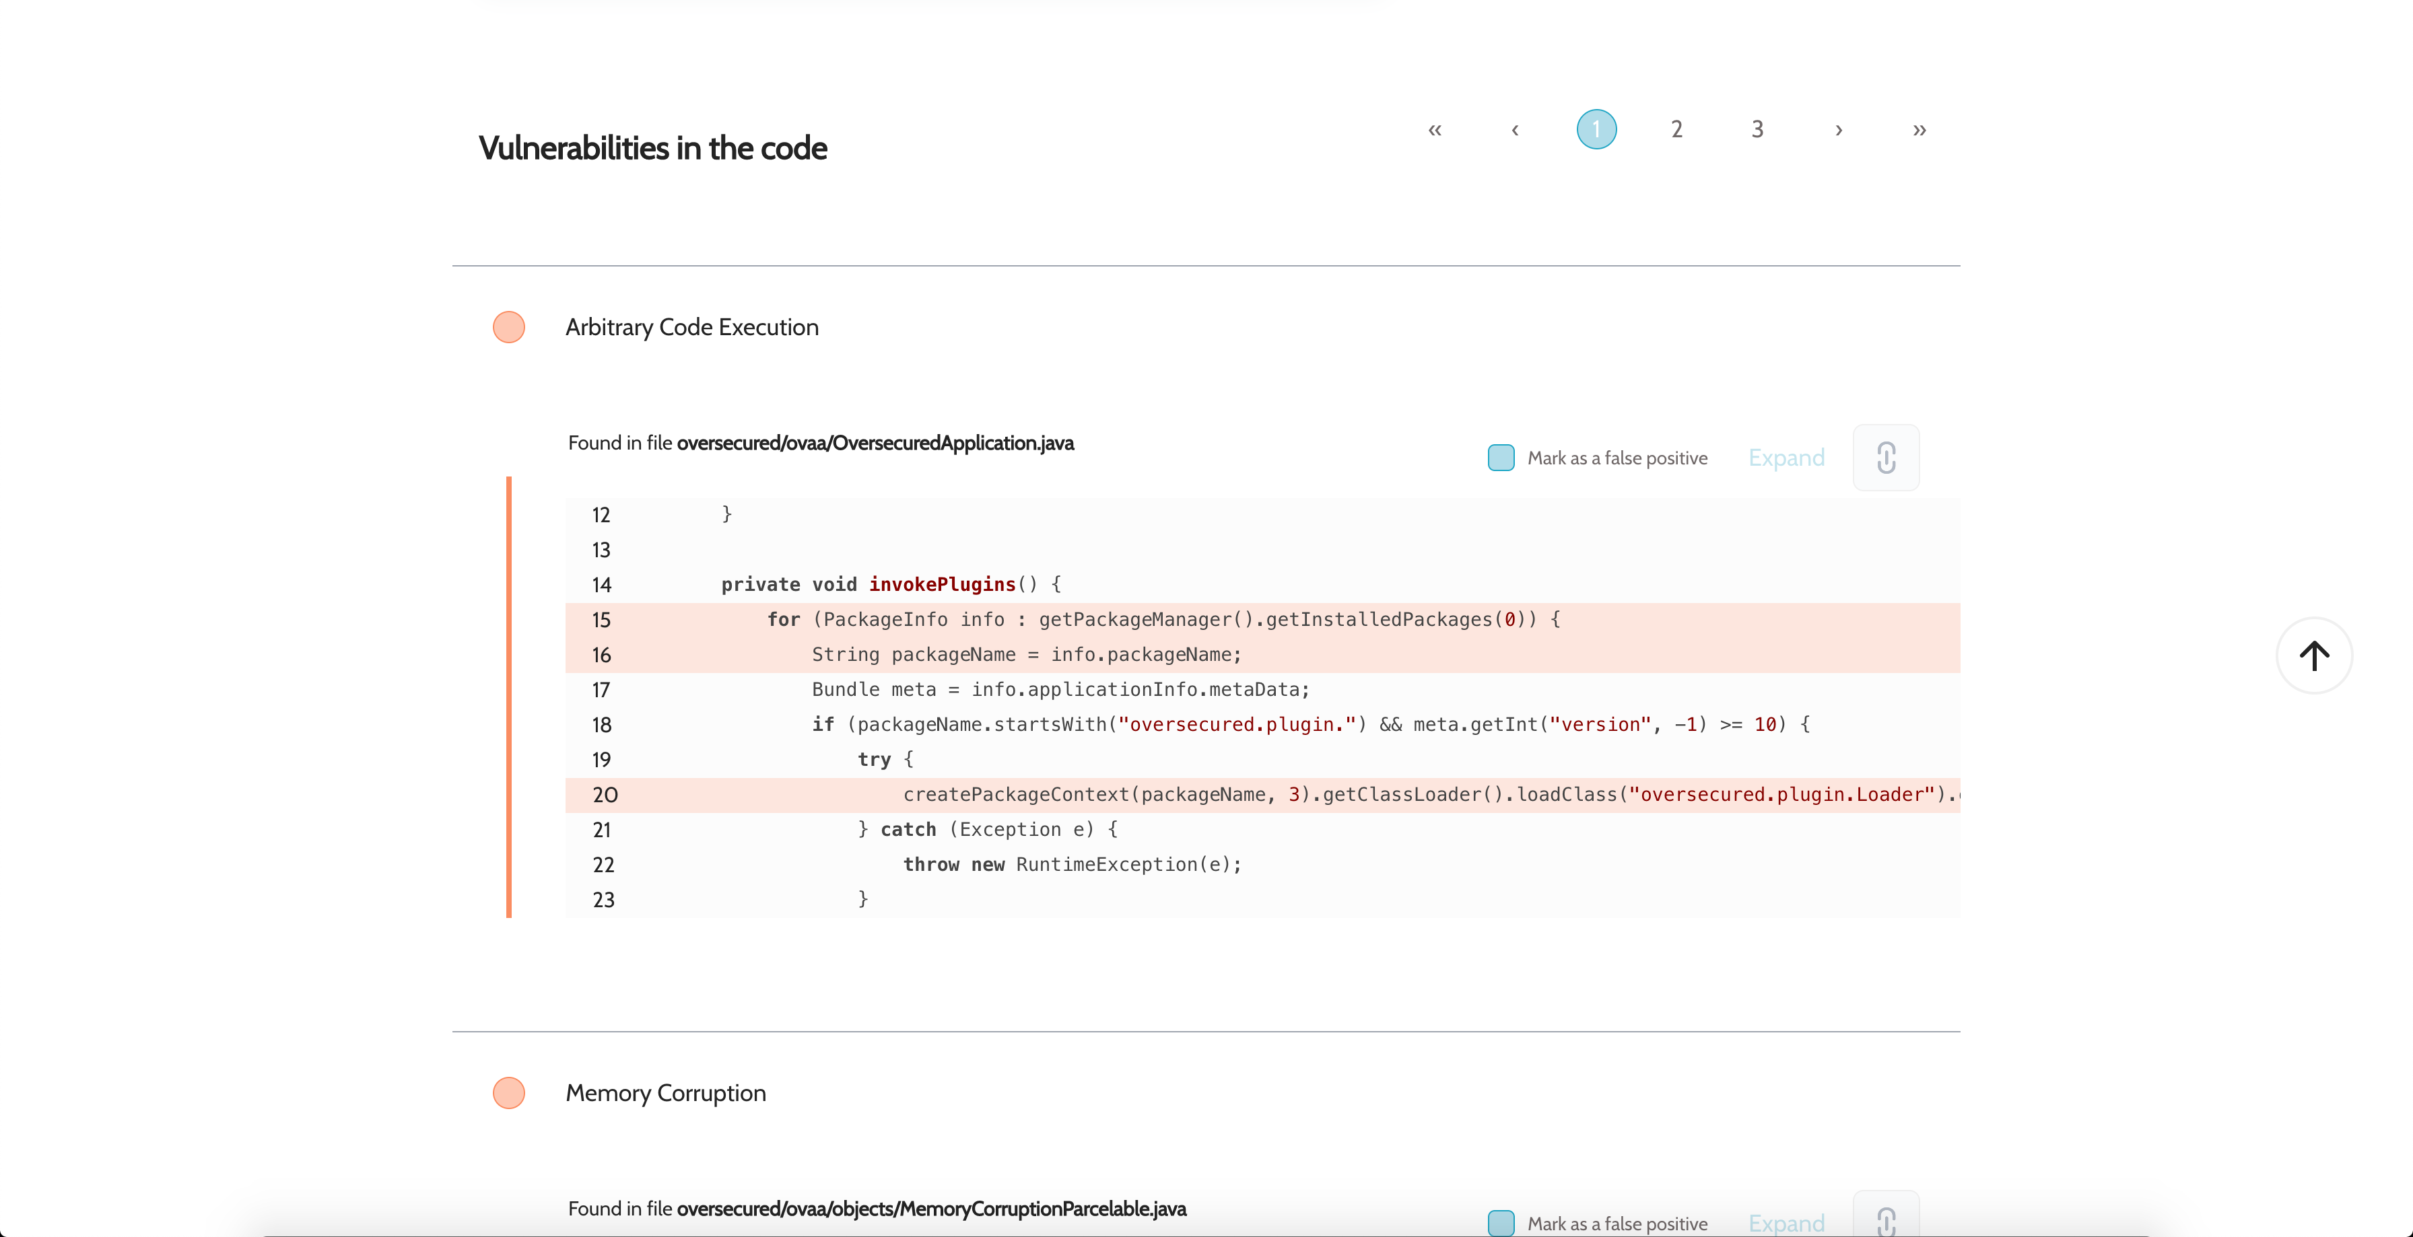The width and height of the screenshot is (2413, 1237).
Task: Go to last page double-chevron
Action: click(x=1918, y=129)
